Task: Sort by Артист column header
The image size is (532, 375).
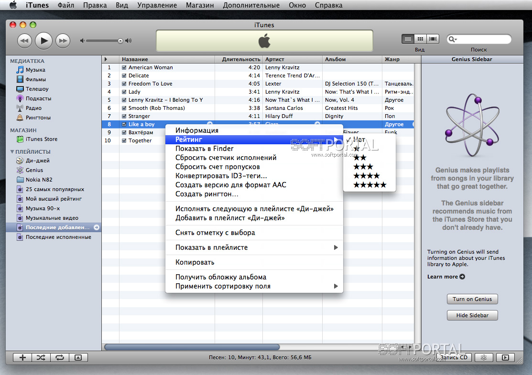Action: pyautogui.click(x=293, y=59)
